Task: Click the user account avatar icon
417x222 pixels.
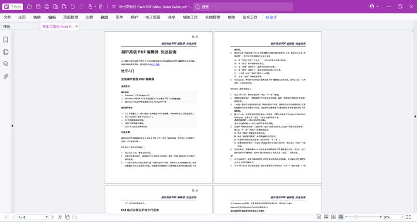Action: [372, 7]
